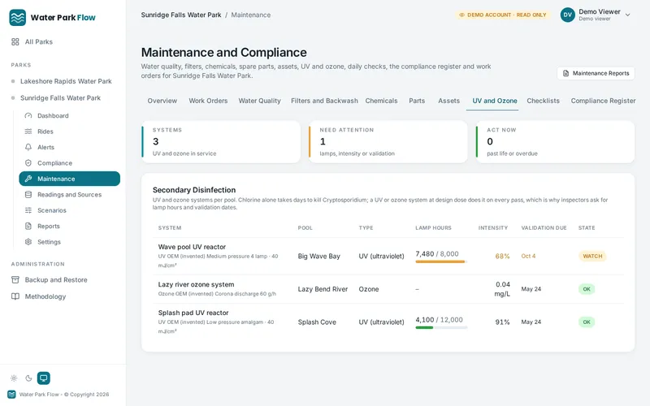The image size is (650, 406).
Task: Collapse Sunridge Falls Water Park sidebar entry
Action: (x=60, y=97)
